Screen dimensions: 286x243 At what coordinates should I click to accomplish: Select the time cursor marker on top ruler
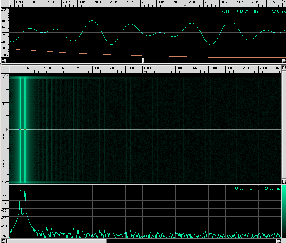(x=185, y=5)
